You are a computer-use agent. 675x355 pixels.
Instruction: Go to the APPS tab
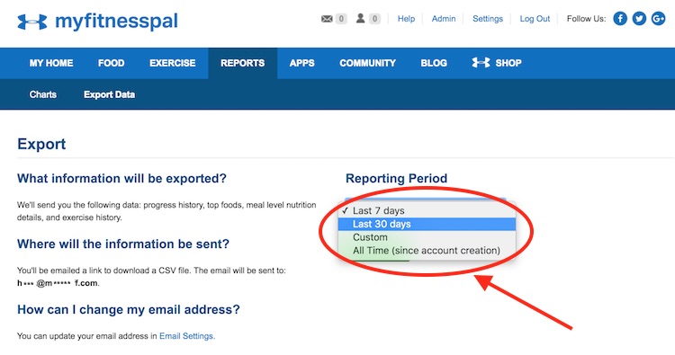click(x=301, y=63)
